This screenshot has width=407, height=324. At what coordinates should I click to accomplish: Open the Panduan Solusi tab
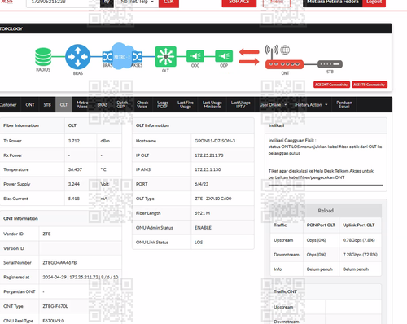click(344, 104)
